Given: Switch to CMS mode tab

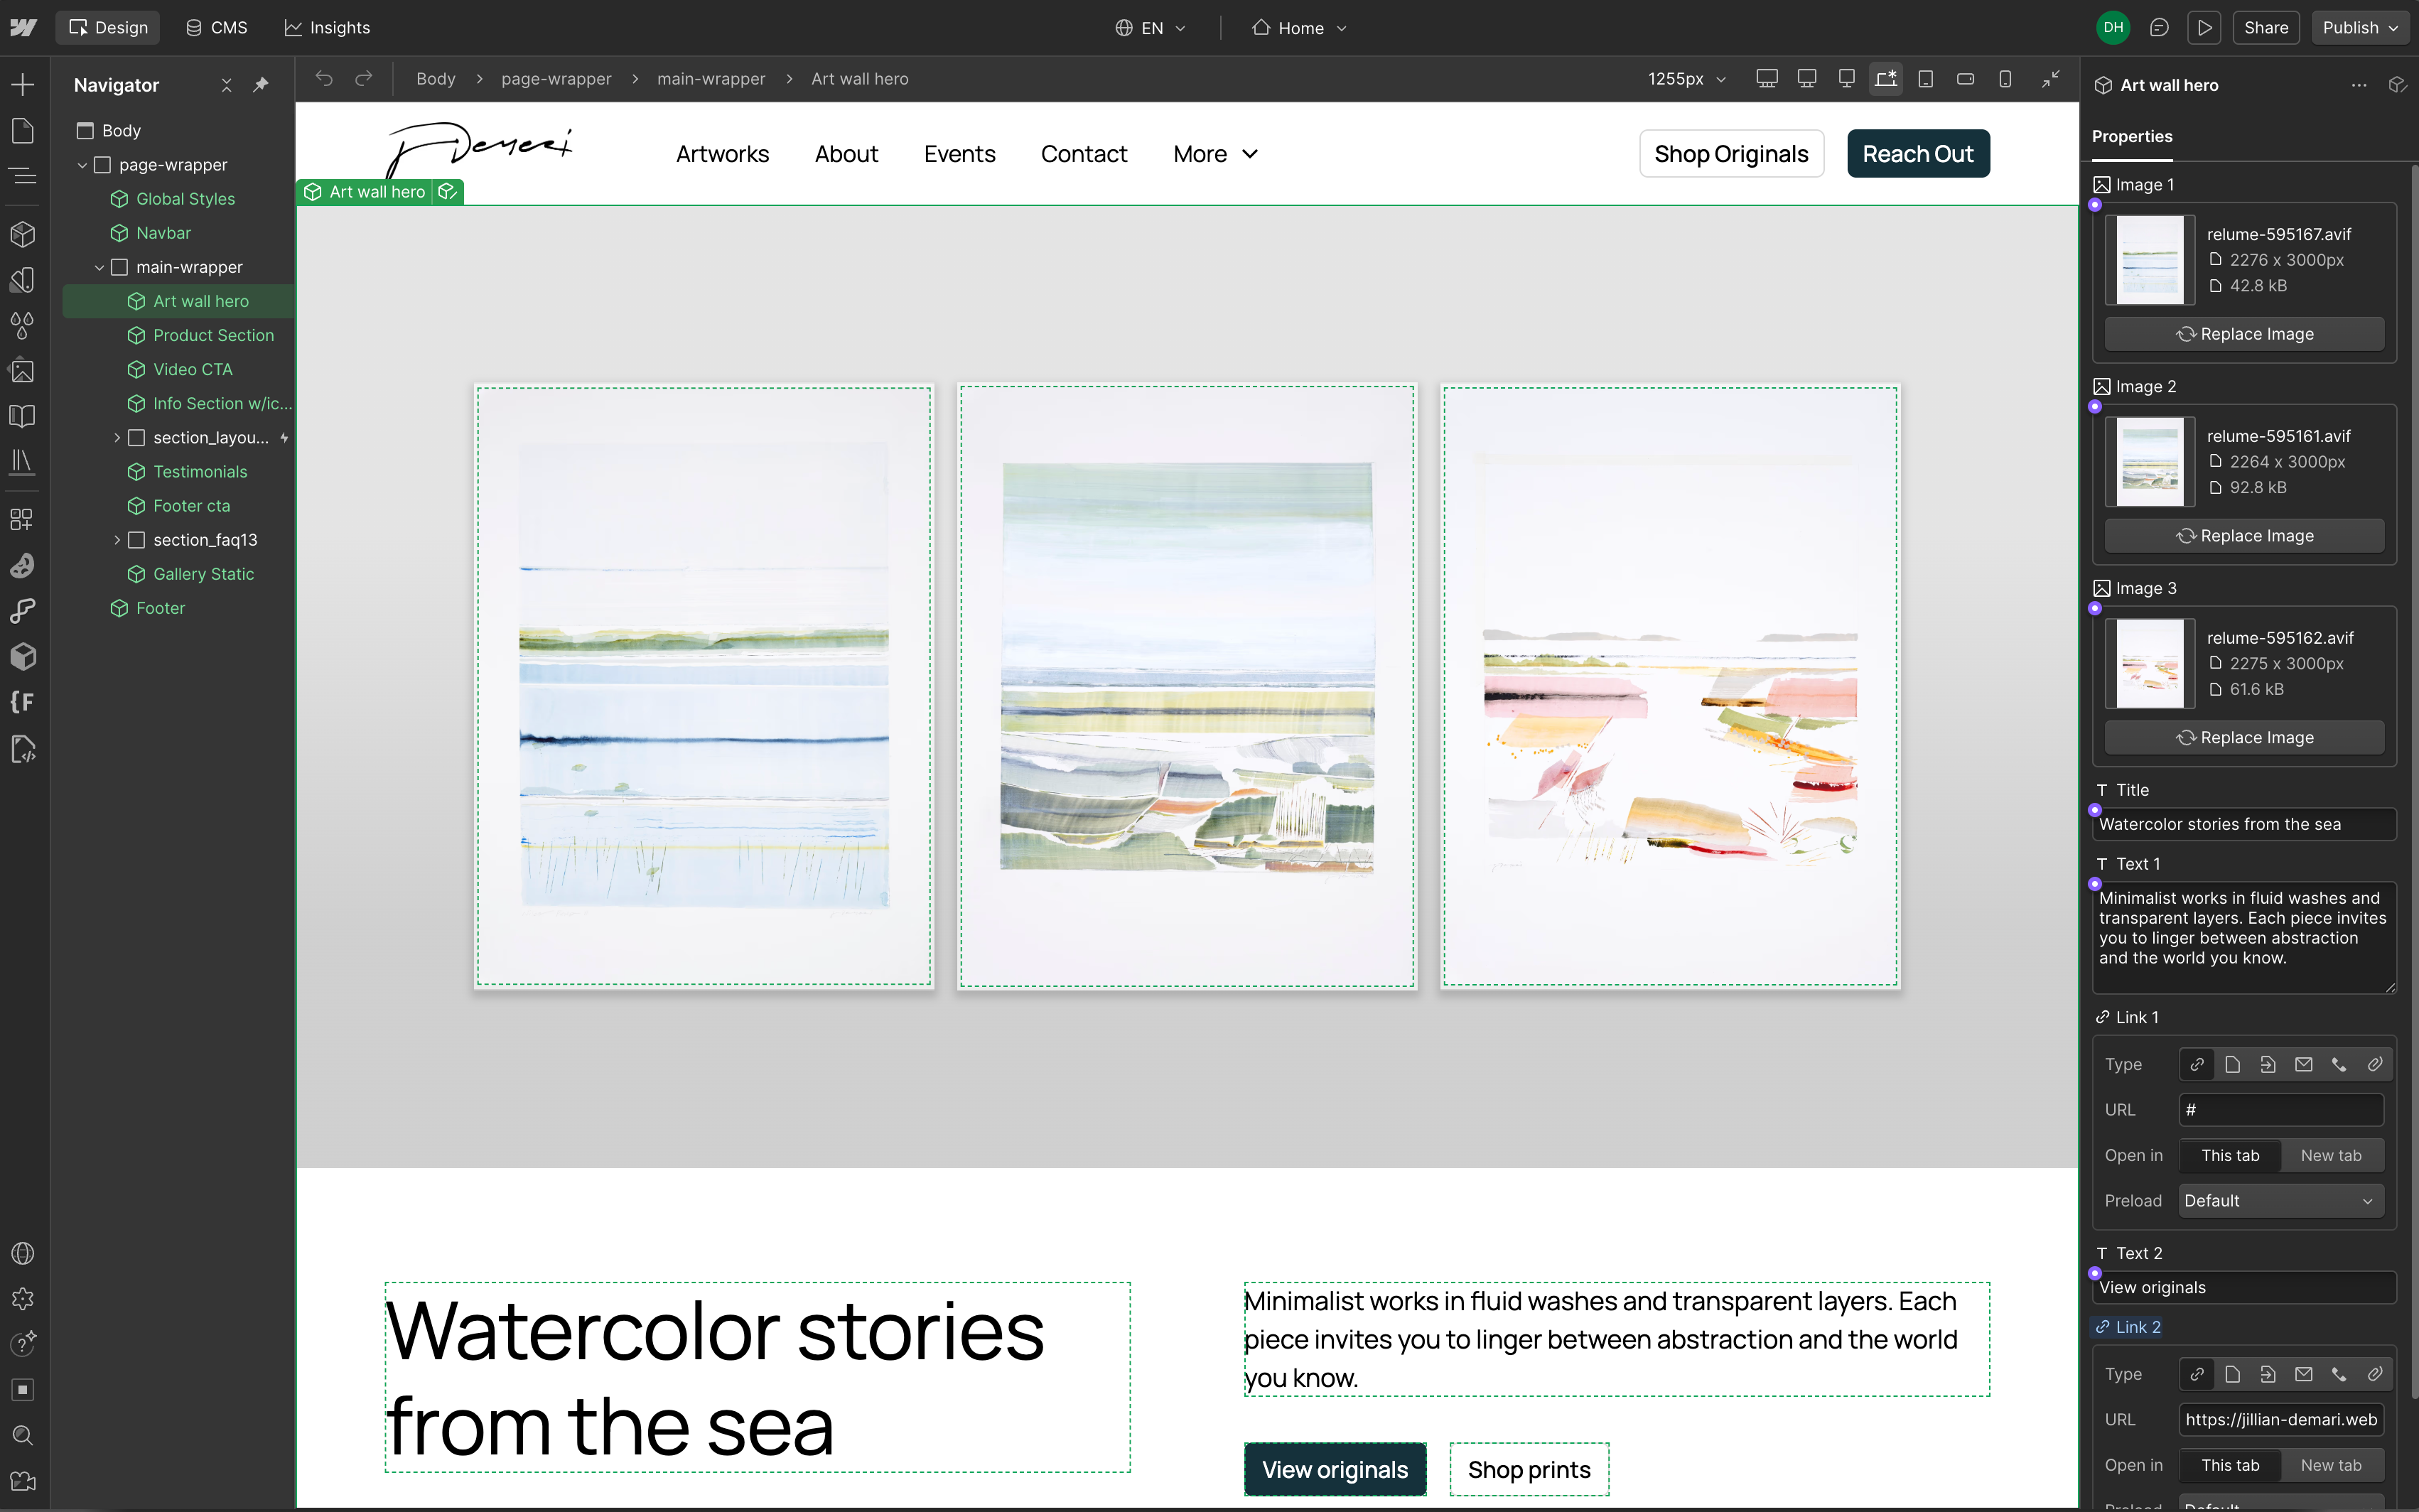Looking at the screenshot, I should (216, 28).
